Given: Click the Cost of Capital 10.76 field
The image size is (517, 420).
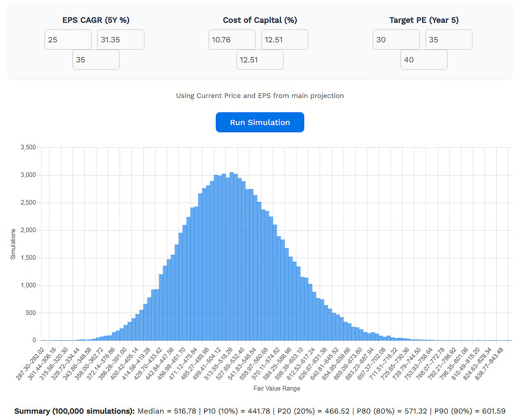Looking at the screenshot, I should pyautogui.click(x=232, y=40).
